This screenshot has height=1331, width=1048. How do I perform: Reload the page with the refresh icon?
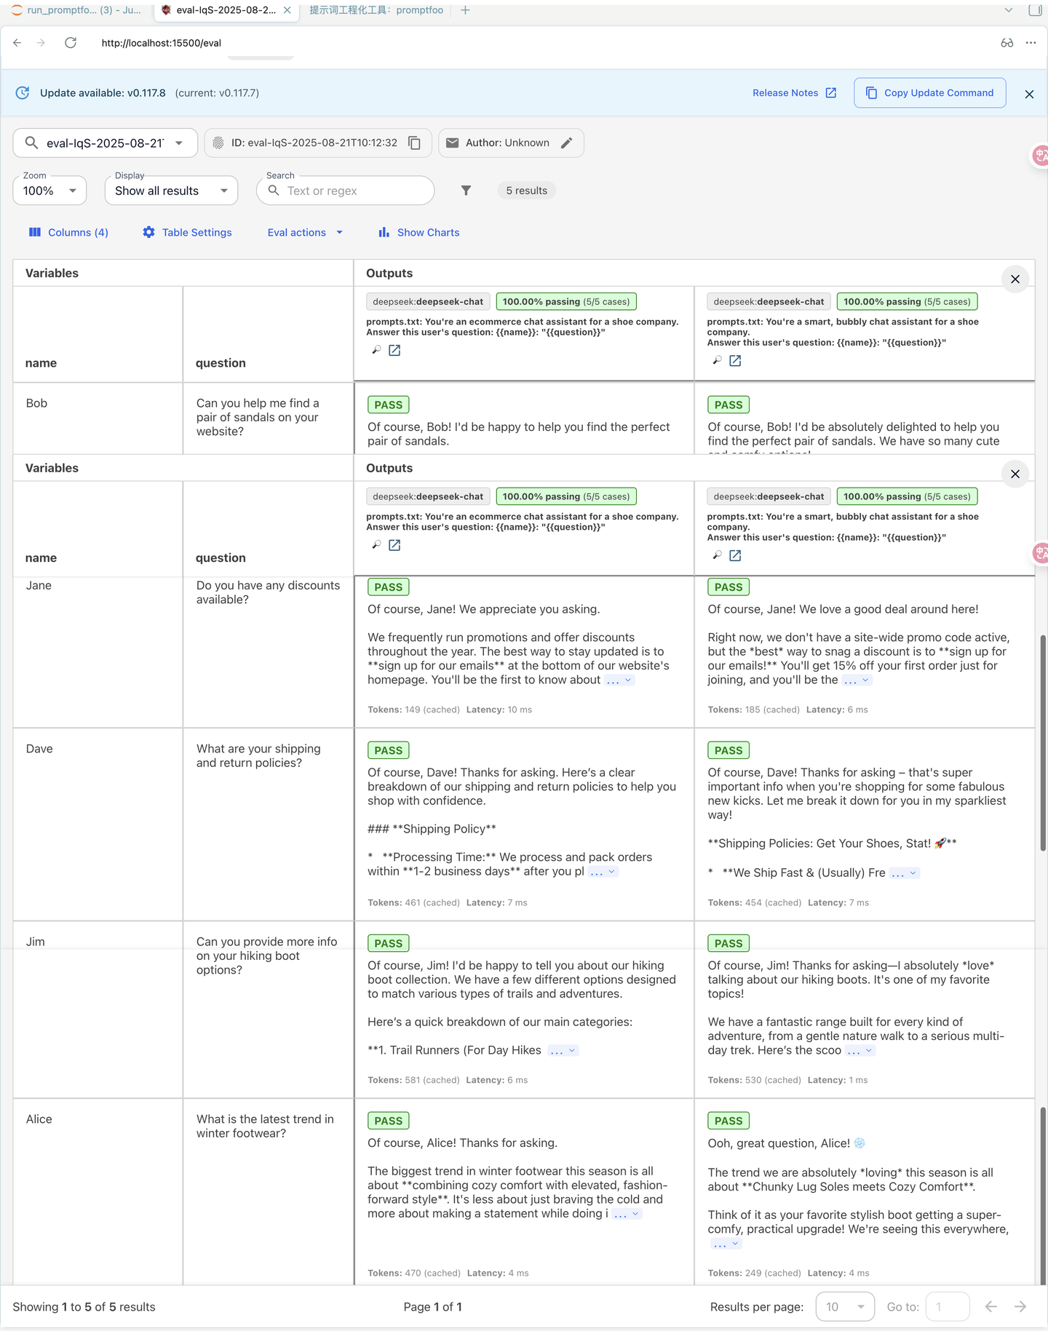coord(71,43)
